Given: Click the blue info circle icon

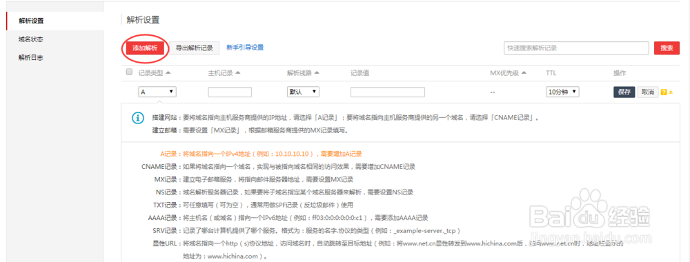Looking at the screenshot, I should coord(138,119).
